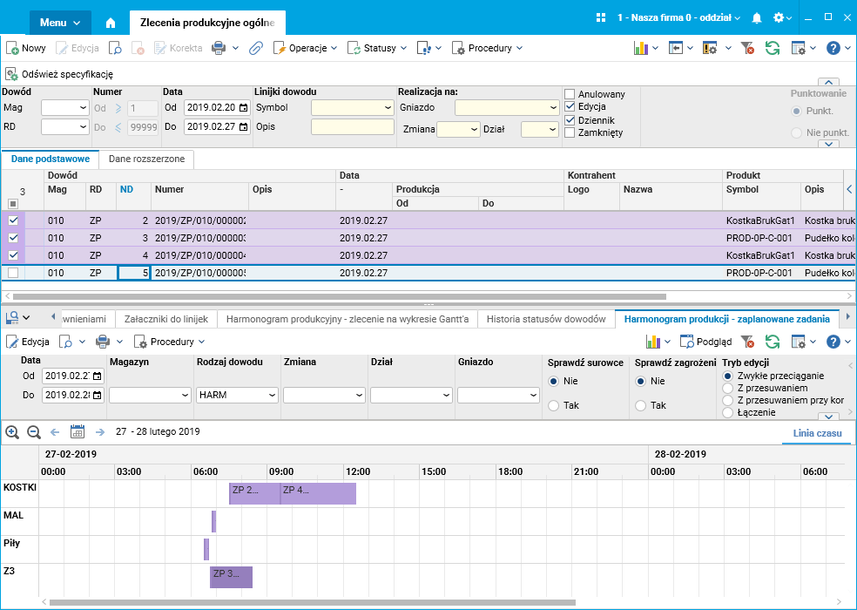
Task: Refresh the production orders list
Action: point(773,48)
